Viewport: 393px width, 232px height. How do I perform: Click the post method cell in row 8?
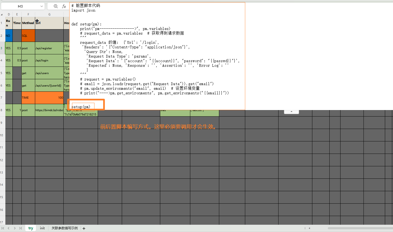[x=28, y=110]
